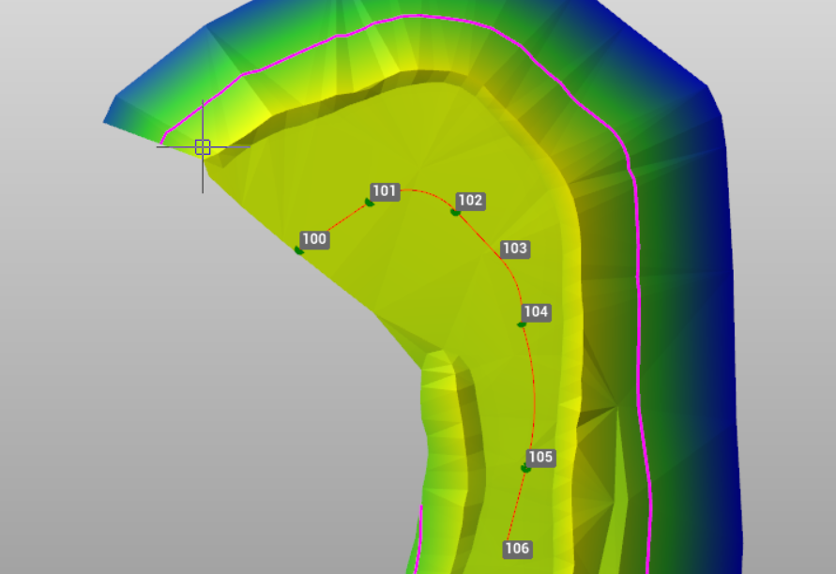This screenshot has height=574, width=836.
Task: Click green point marker beside label 101
Action: [x=370, y=203]
